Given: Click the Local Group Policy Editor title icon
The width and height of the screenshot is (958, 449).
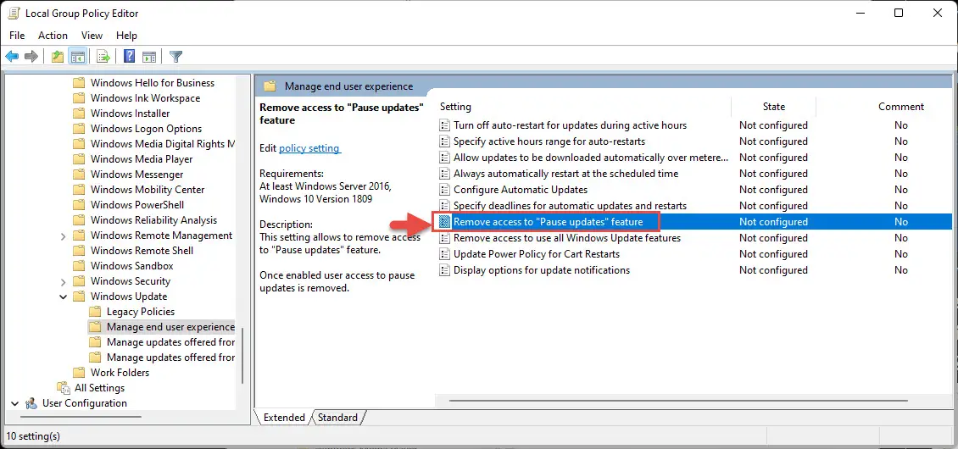Looking at the screenshot, I should click(14, 13).
